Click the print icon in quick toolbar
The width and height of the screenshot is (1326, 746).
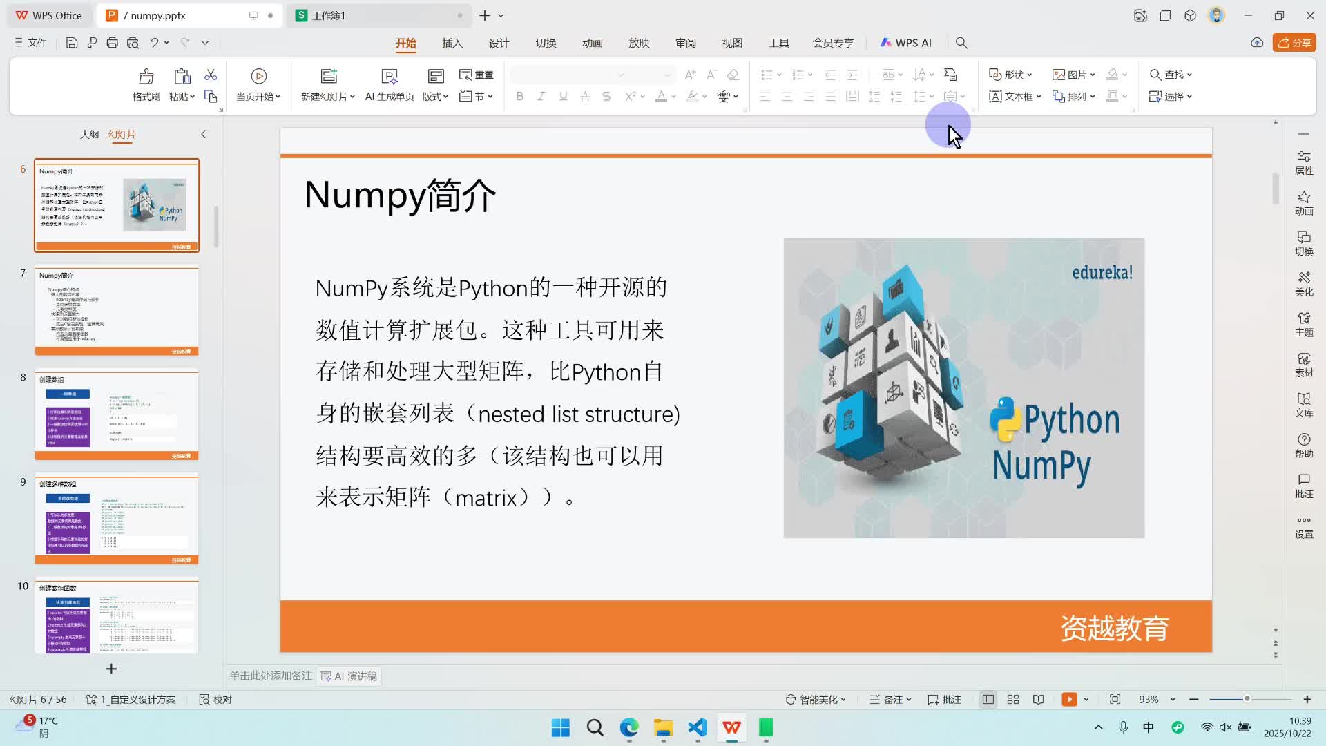click(112, 43)
